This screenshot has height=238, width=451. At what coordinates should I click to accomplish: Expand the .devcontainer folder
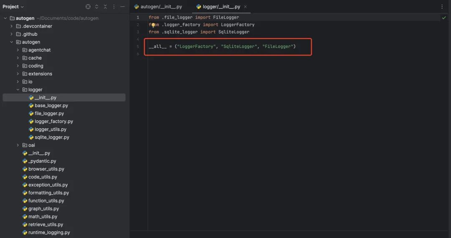(12, 26)
